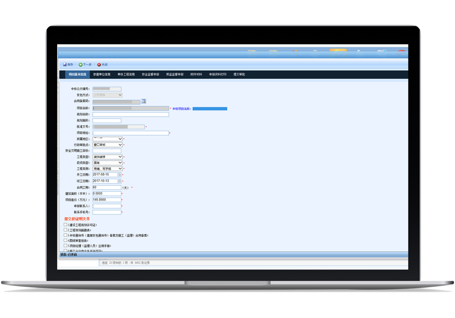455x318 pixels.
Task: Open the 工程类别 dropdown list
Action: pos(120,169)
